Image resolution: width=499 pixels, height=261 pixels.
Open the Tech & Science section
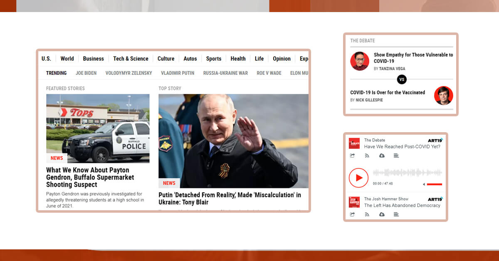(131, 59)
